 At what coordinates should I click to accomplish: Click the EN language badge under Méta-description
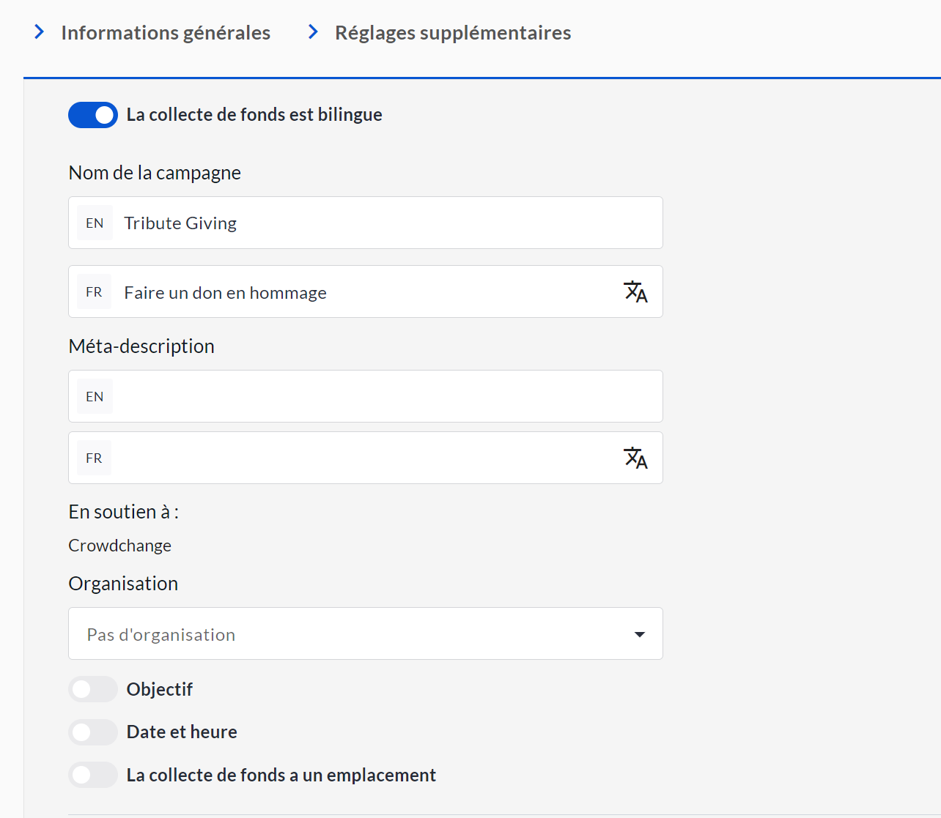(x=95, y=397)
